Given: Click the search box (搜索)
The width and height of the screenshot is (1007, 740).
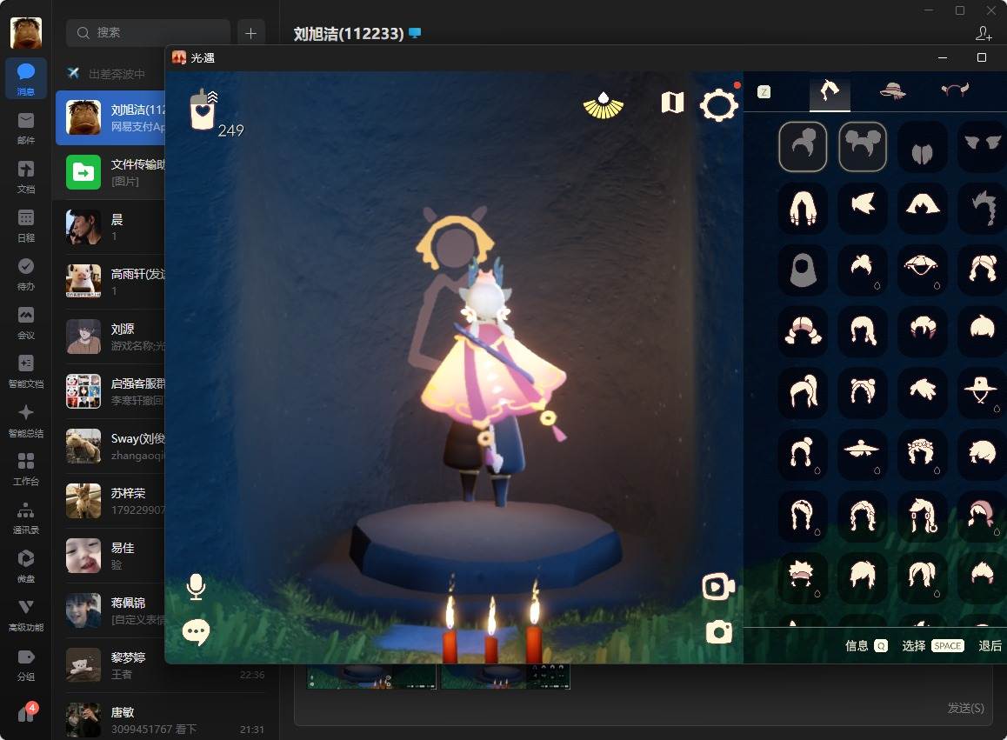Looking at the screenshot, I should click(x=148, y=32).
